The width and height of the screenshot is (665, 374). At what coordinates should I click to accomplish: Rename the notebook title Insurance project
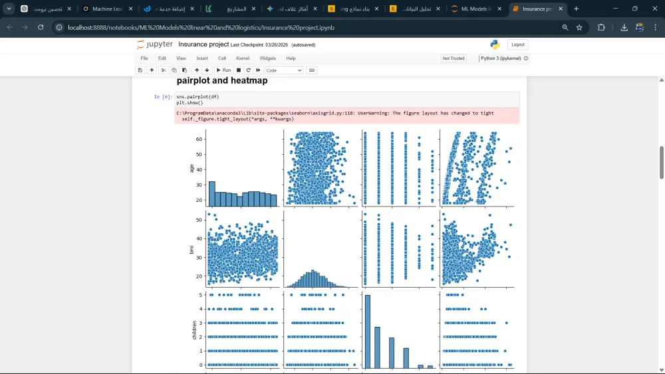(203, 45)
